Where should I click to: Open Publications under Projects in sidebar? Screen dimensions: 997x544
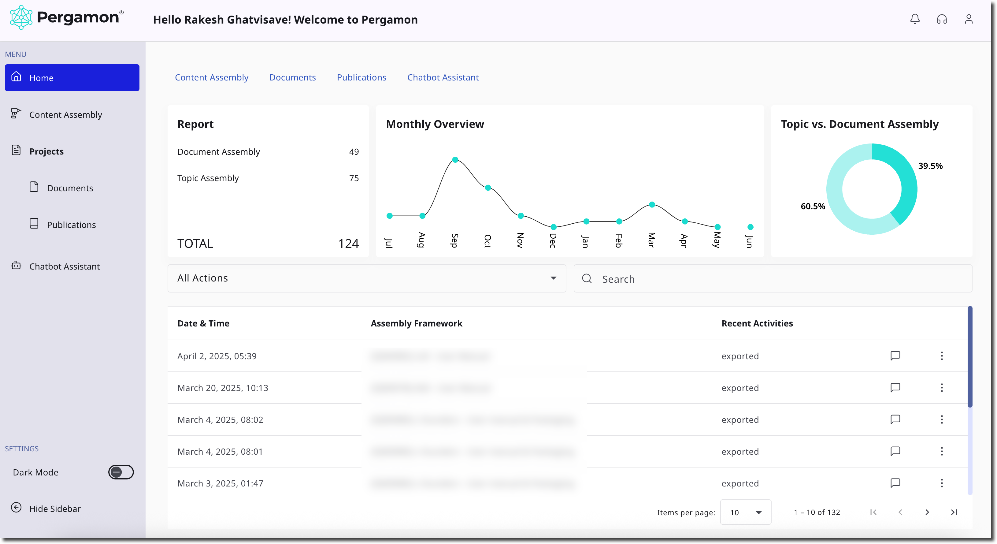[x=72, y=225]
